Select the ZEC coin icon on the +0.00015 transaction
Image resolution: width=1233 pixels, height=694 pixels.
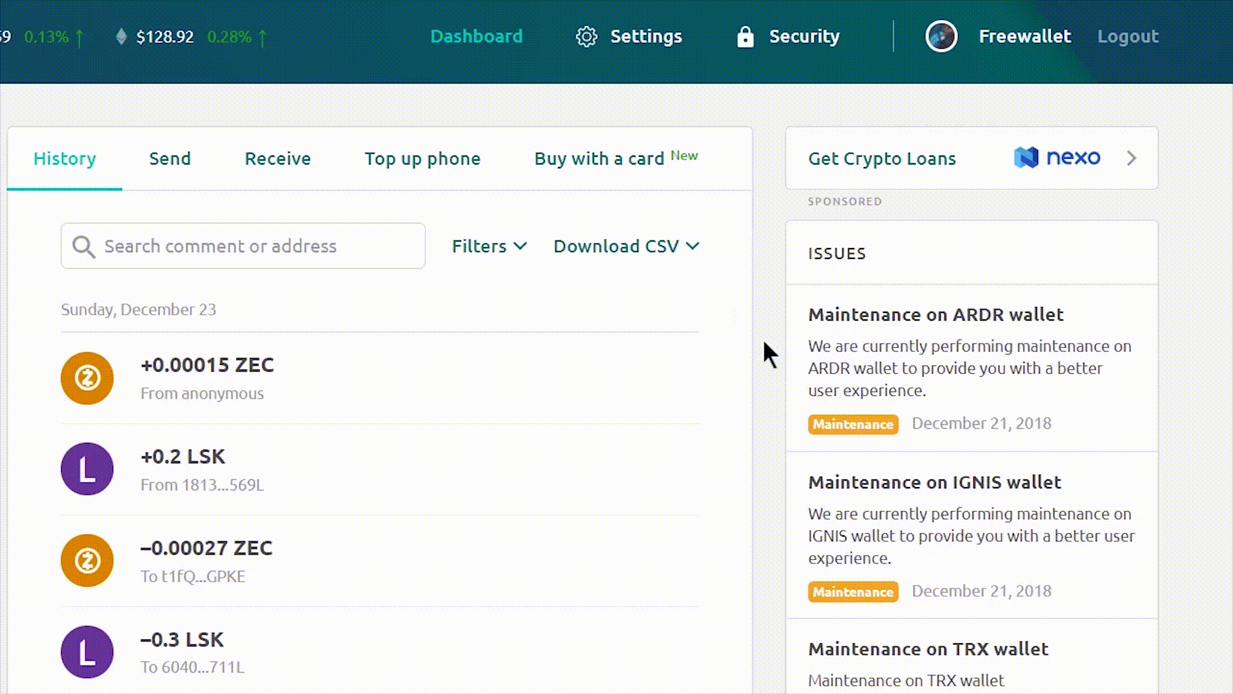pos(87,378)
